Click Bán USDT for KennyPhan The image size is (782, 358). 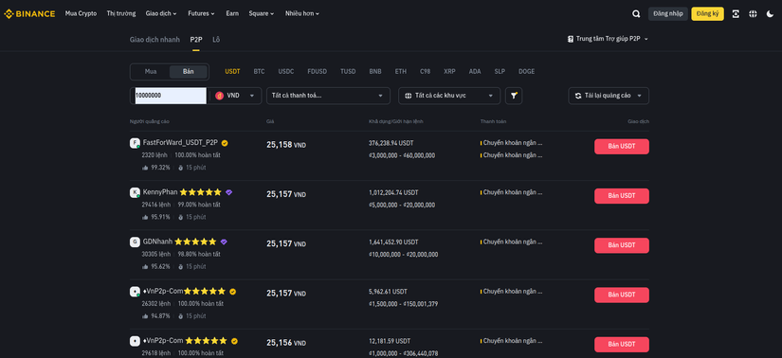[x=622, y=196]
